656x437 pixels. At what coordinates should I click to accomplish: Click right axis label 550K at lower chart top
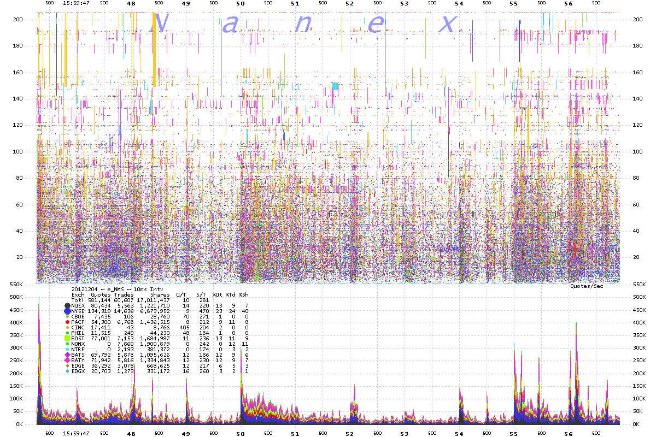point(639,285)
